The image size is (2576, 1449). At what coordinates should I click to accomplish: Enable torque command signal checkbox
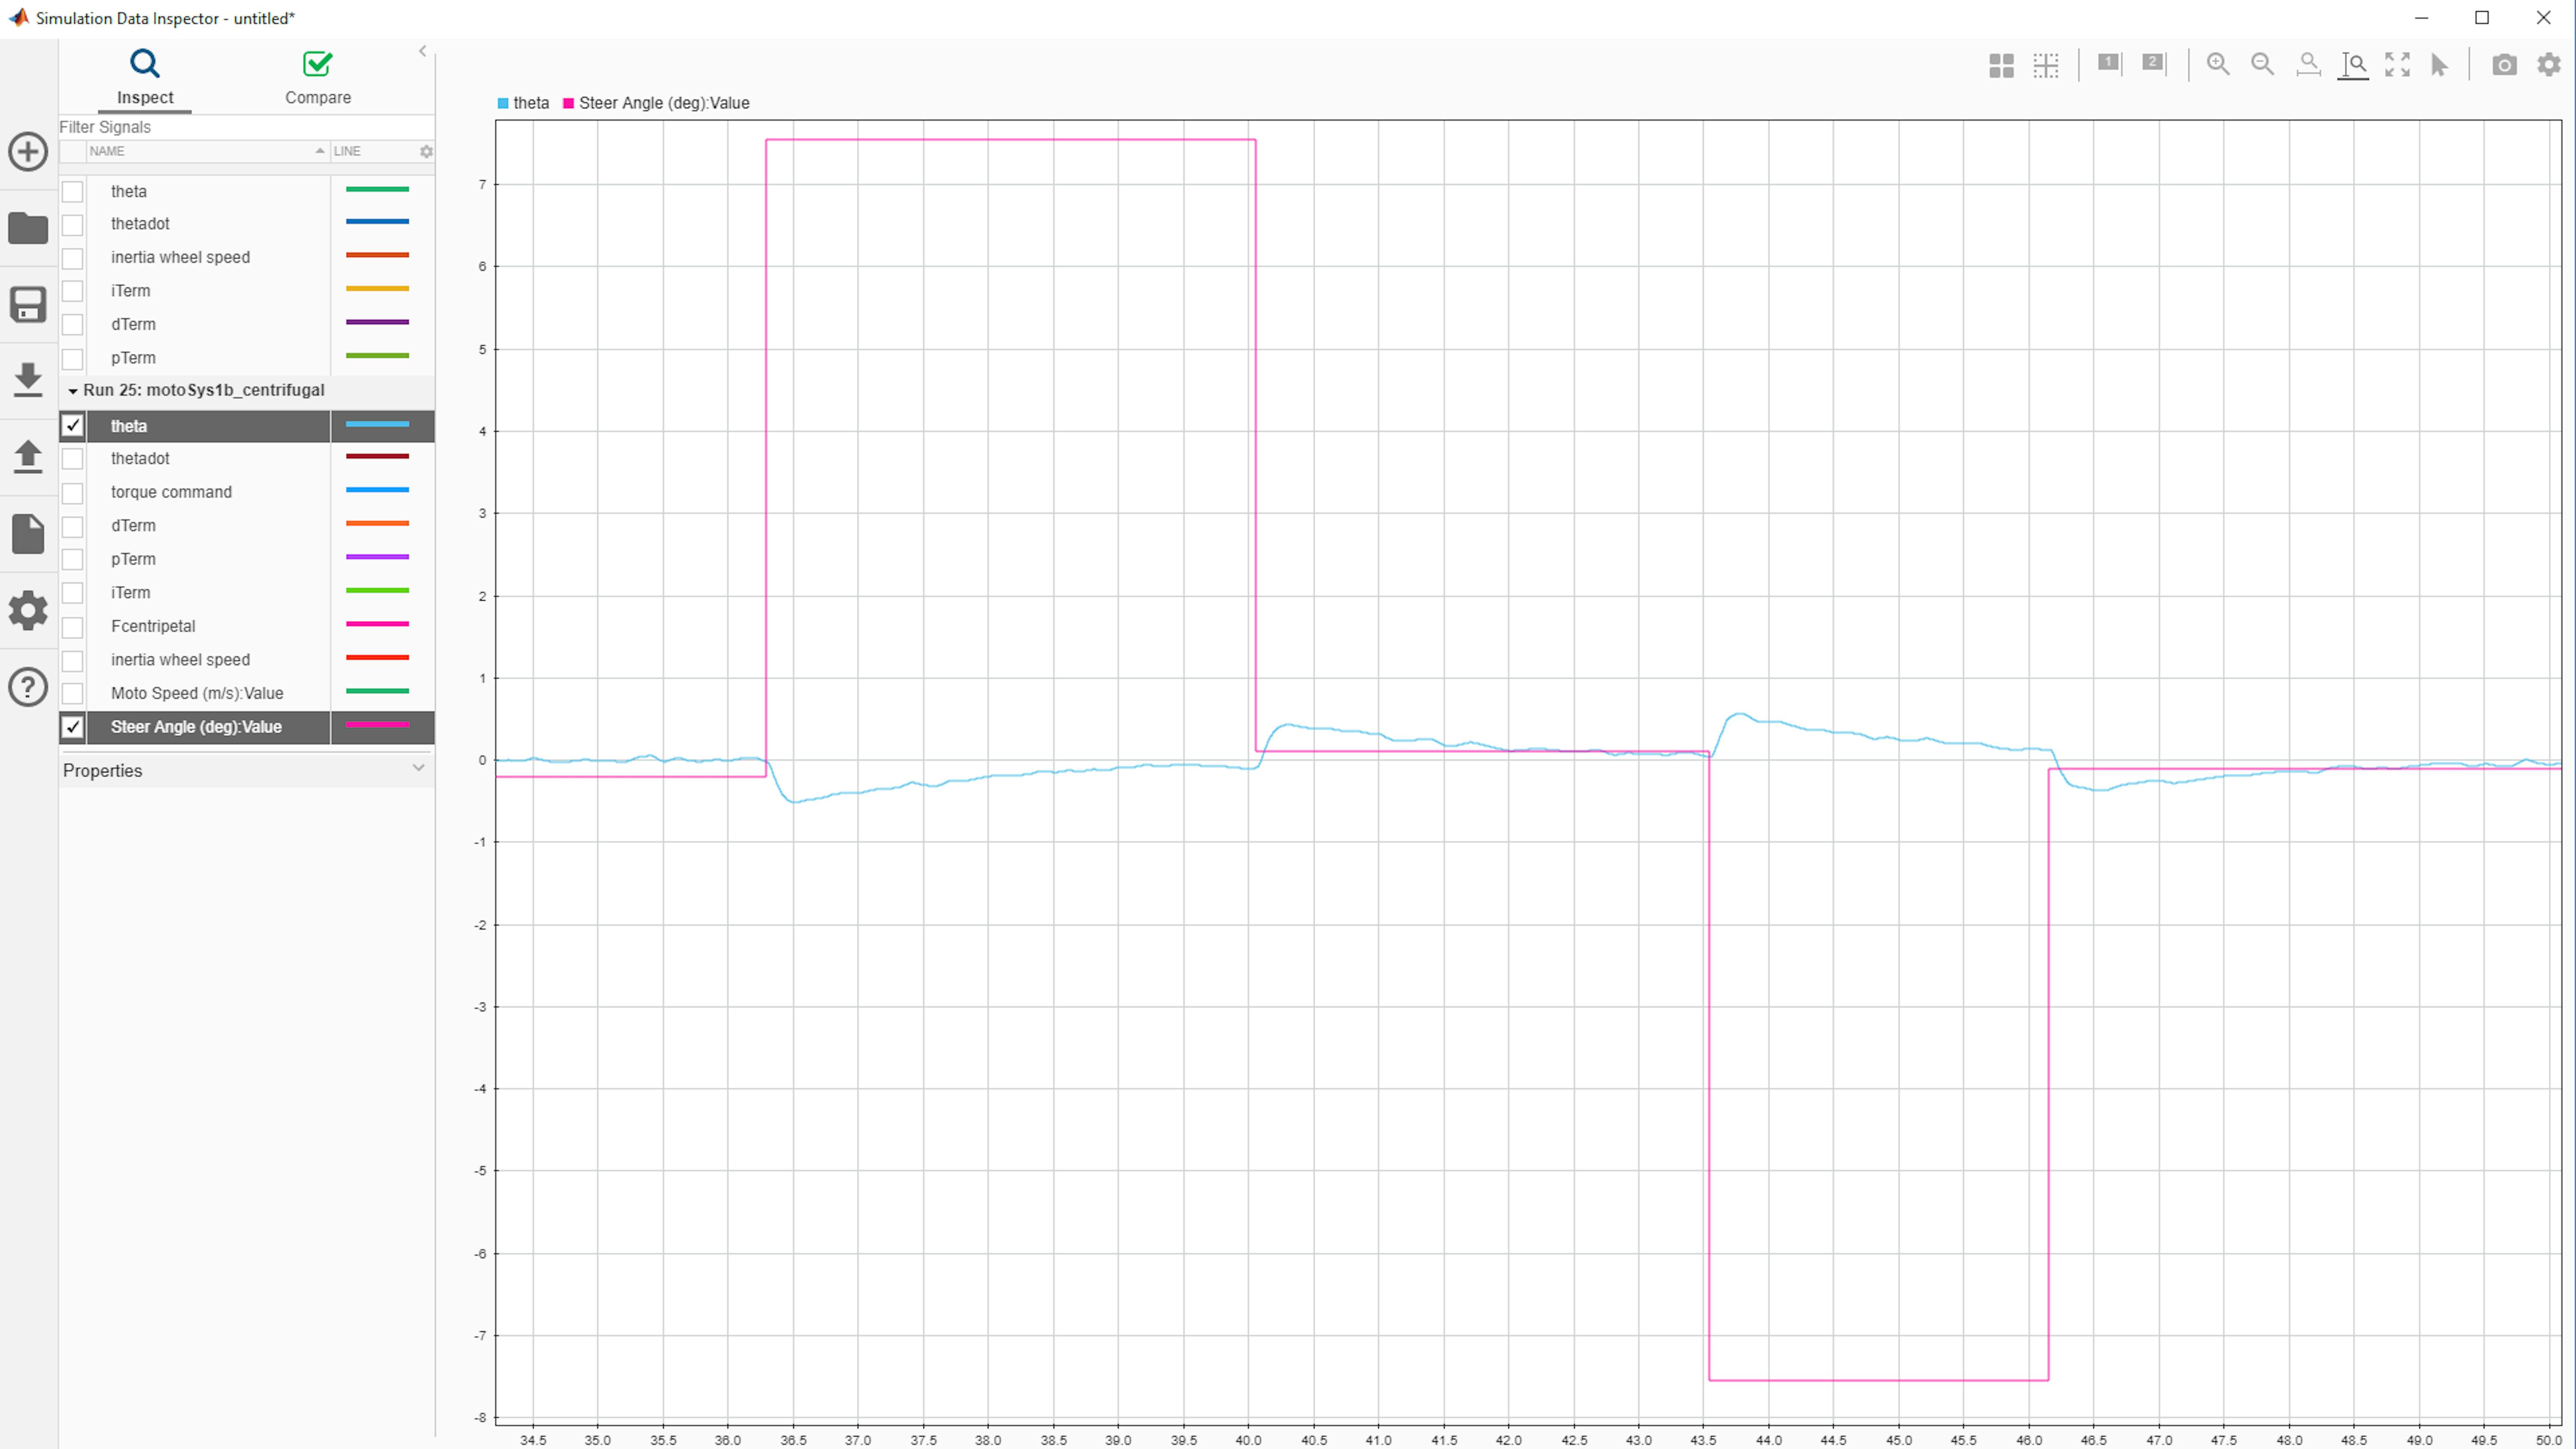pyautogui.click(x=73, y=493)
